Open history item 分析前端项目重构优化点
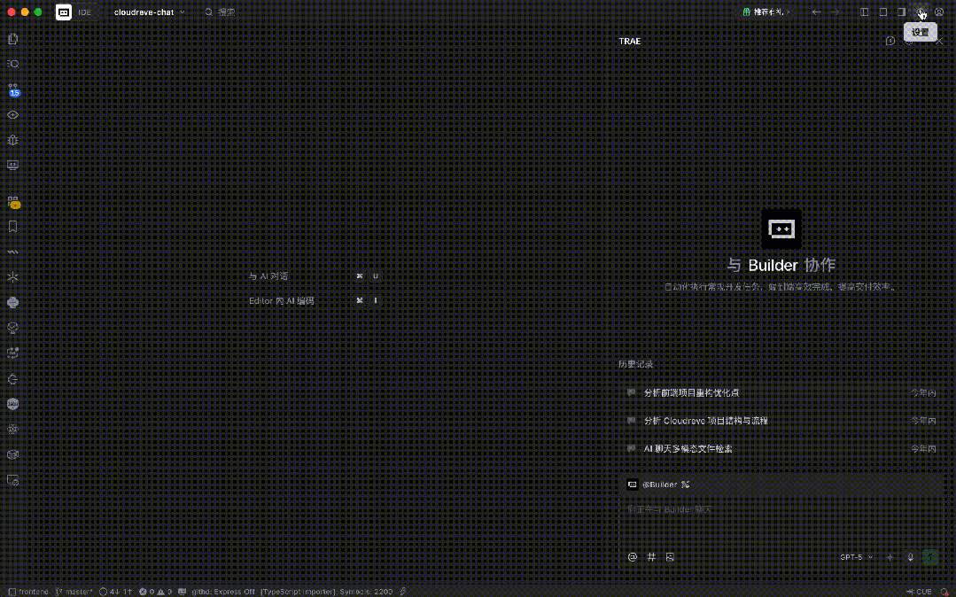This screenshot has width=956, height=597. [691, 392]
